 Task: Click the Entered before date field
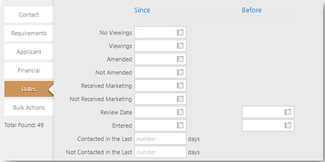pos(263,125)
